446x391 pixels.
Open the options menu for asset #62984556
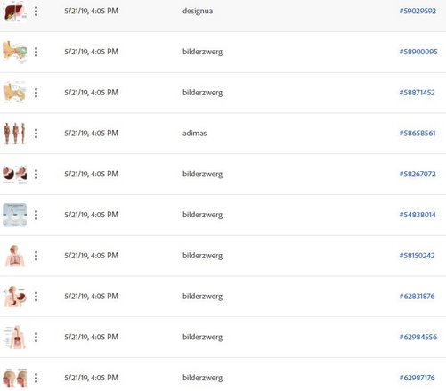click(x=36, y=337)
